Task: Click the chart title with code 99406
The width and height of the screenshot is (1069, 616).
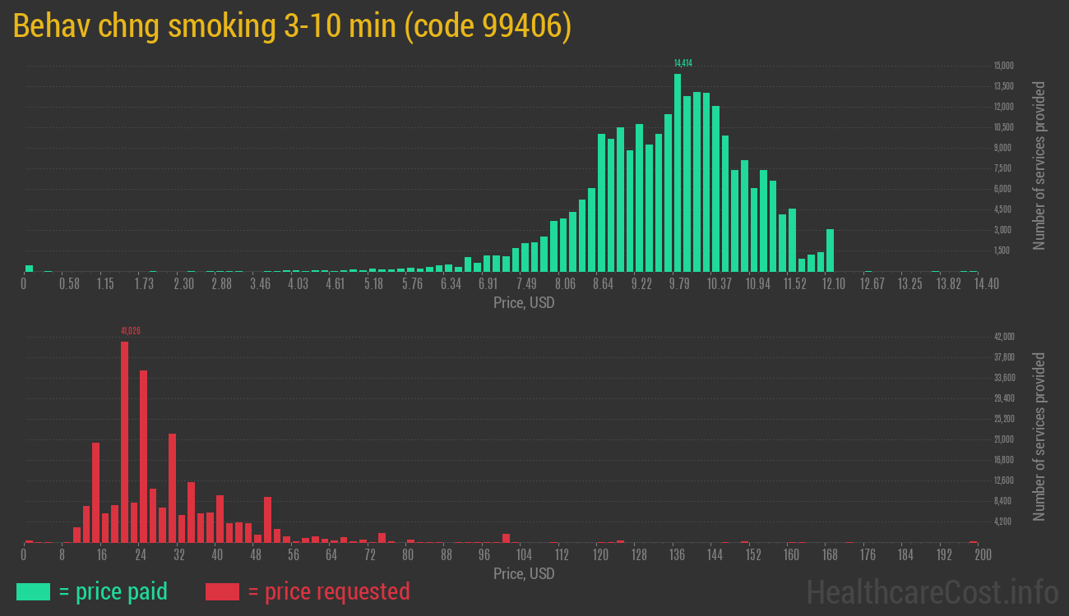Action: [292, 27]
